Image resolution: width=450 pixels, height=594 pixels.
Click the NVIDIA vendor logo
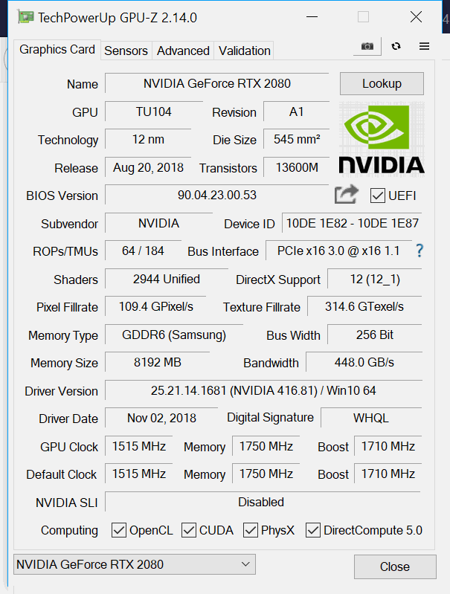click(382, 139)
